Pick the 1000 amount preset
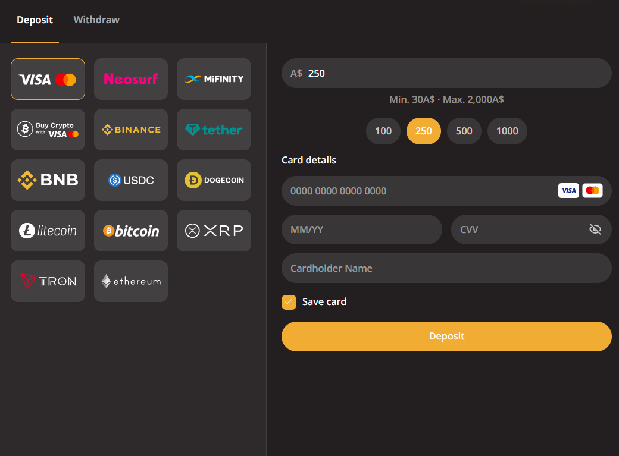 coord(507,131)
